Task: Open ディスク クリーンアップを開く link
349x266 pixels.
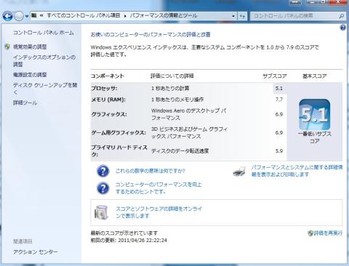Action: click(45, 89)
